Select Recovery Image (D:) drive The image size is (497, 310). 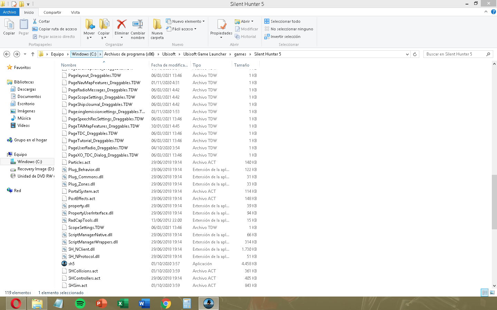coord(32,169)
